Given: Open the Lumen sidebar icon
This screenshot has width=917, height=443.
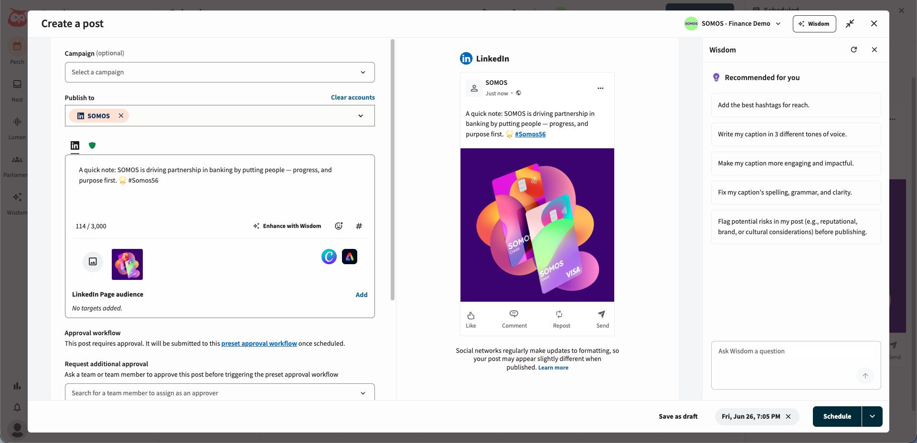Looking at the screenshot, I should [17, 122].
